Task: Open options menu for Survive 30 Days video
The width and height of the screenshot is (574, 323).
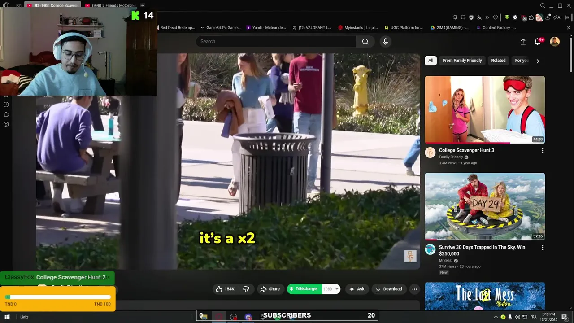Action: (542, 248)
